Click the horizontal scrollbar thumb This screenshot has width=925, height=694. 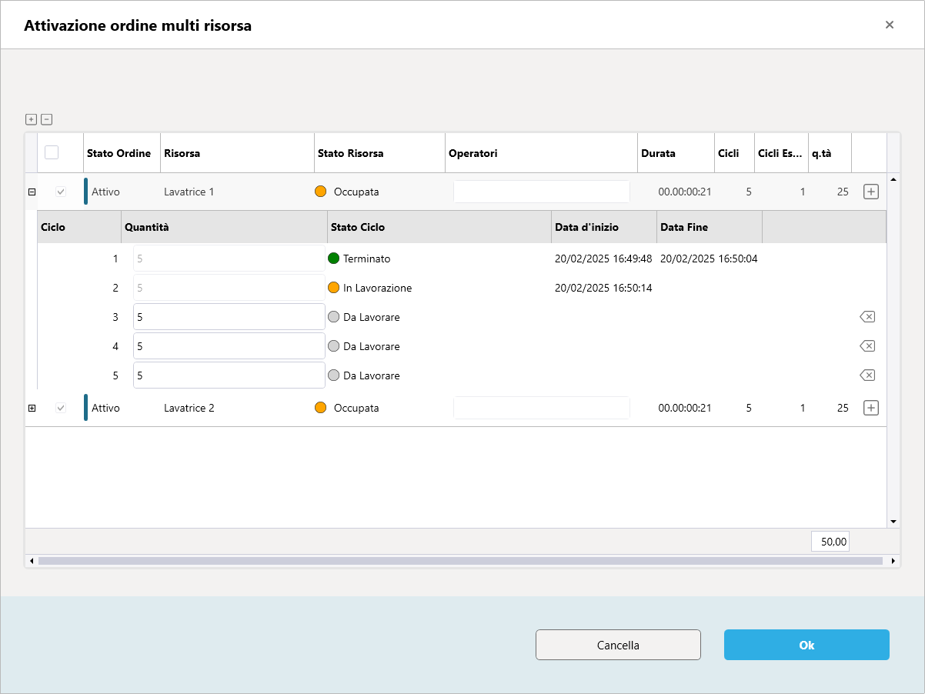pos(460,561)
